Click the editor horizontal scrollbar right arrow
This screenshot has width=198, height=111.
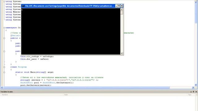click(193, 88)
